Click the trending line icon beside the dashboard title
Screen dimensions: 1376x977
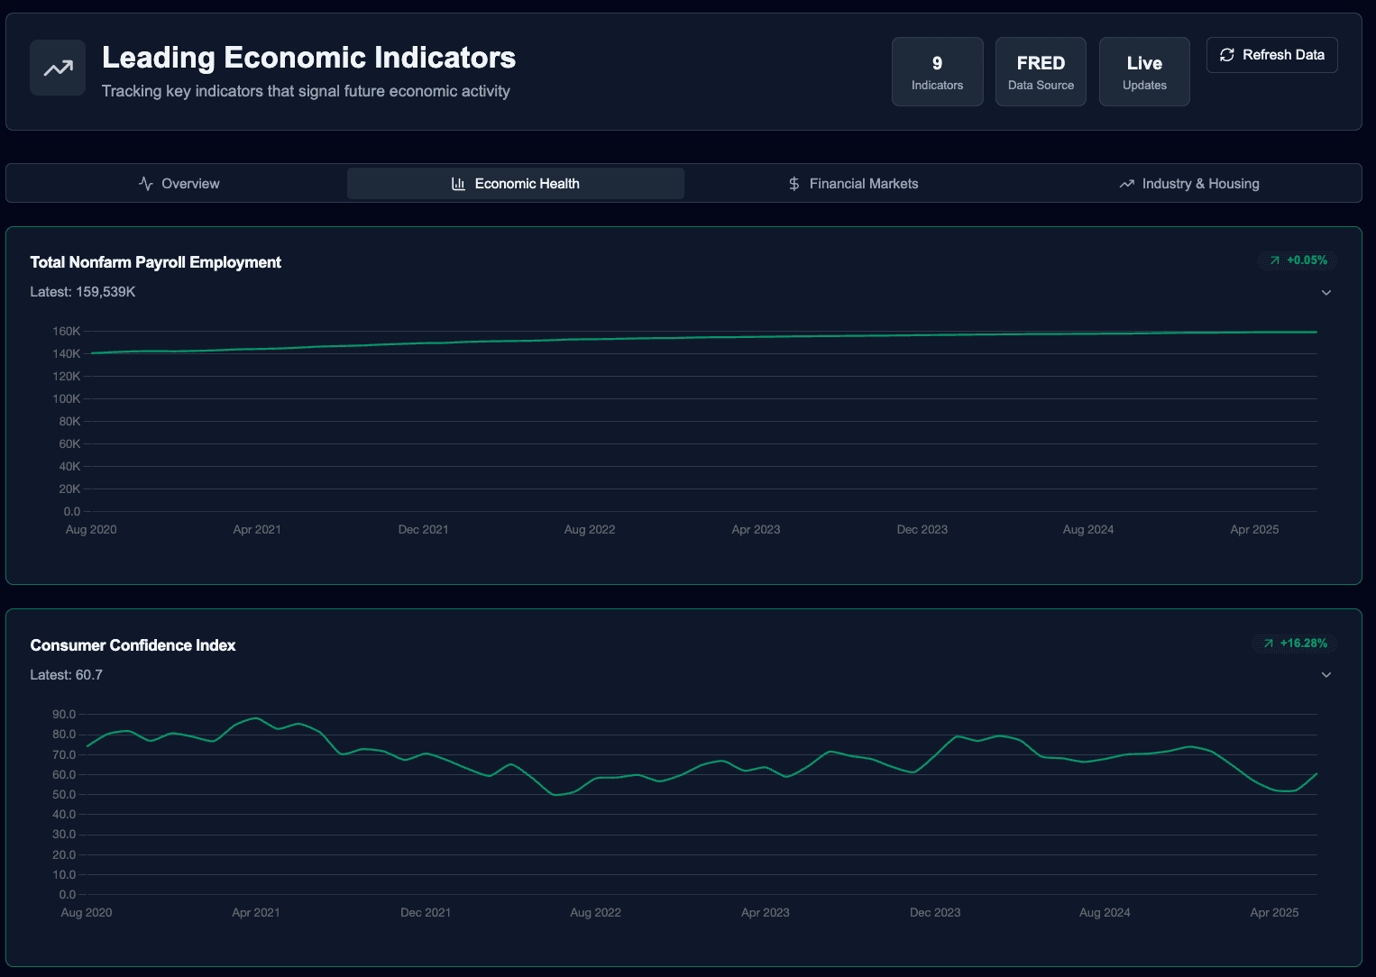pyautogui.click(x=57, y=68)
